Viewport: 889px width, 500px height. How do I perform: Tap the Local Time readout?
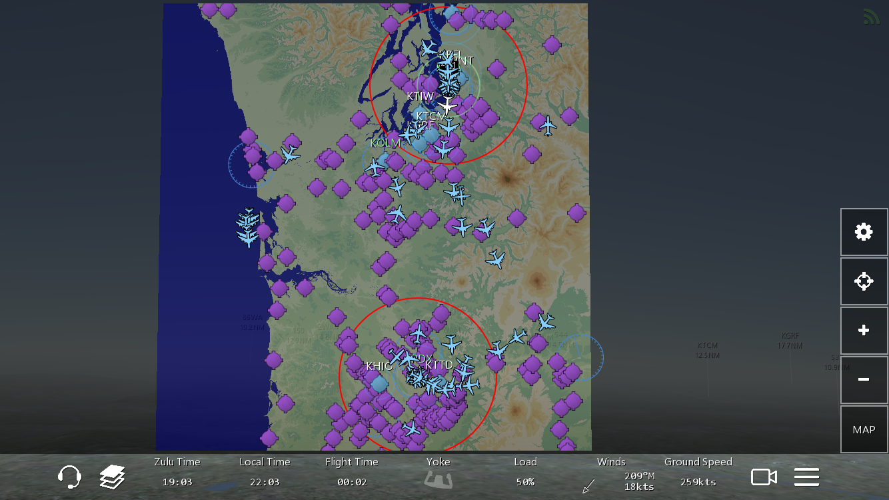click(x=265, y=472)
